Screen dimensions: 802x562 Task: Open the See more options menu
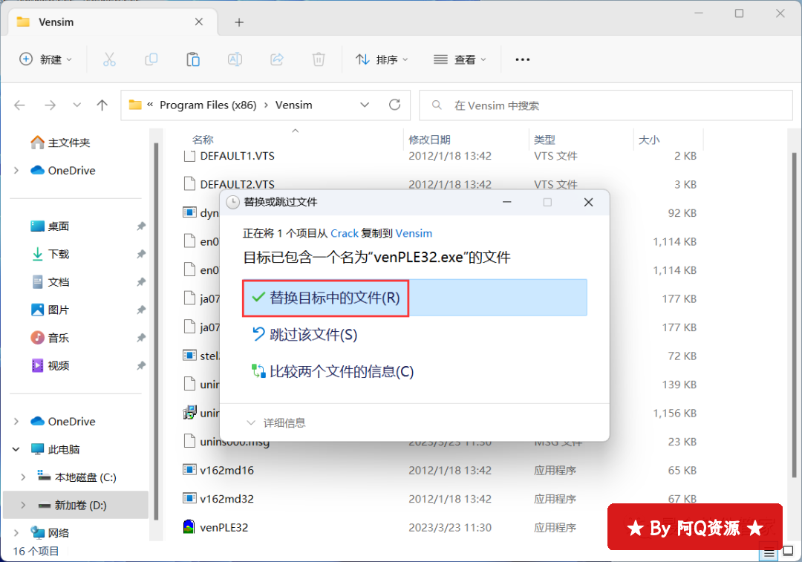tap(522, 59)
